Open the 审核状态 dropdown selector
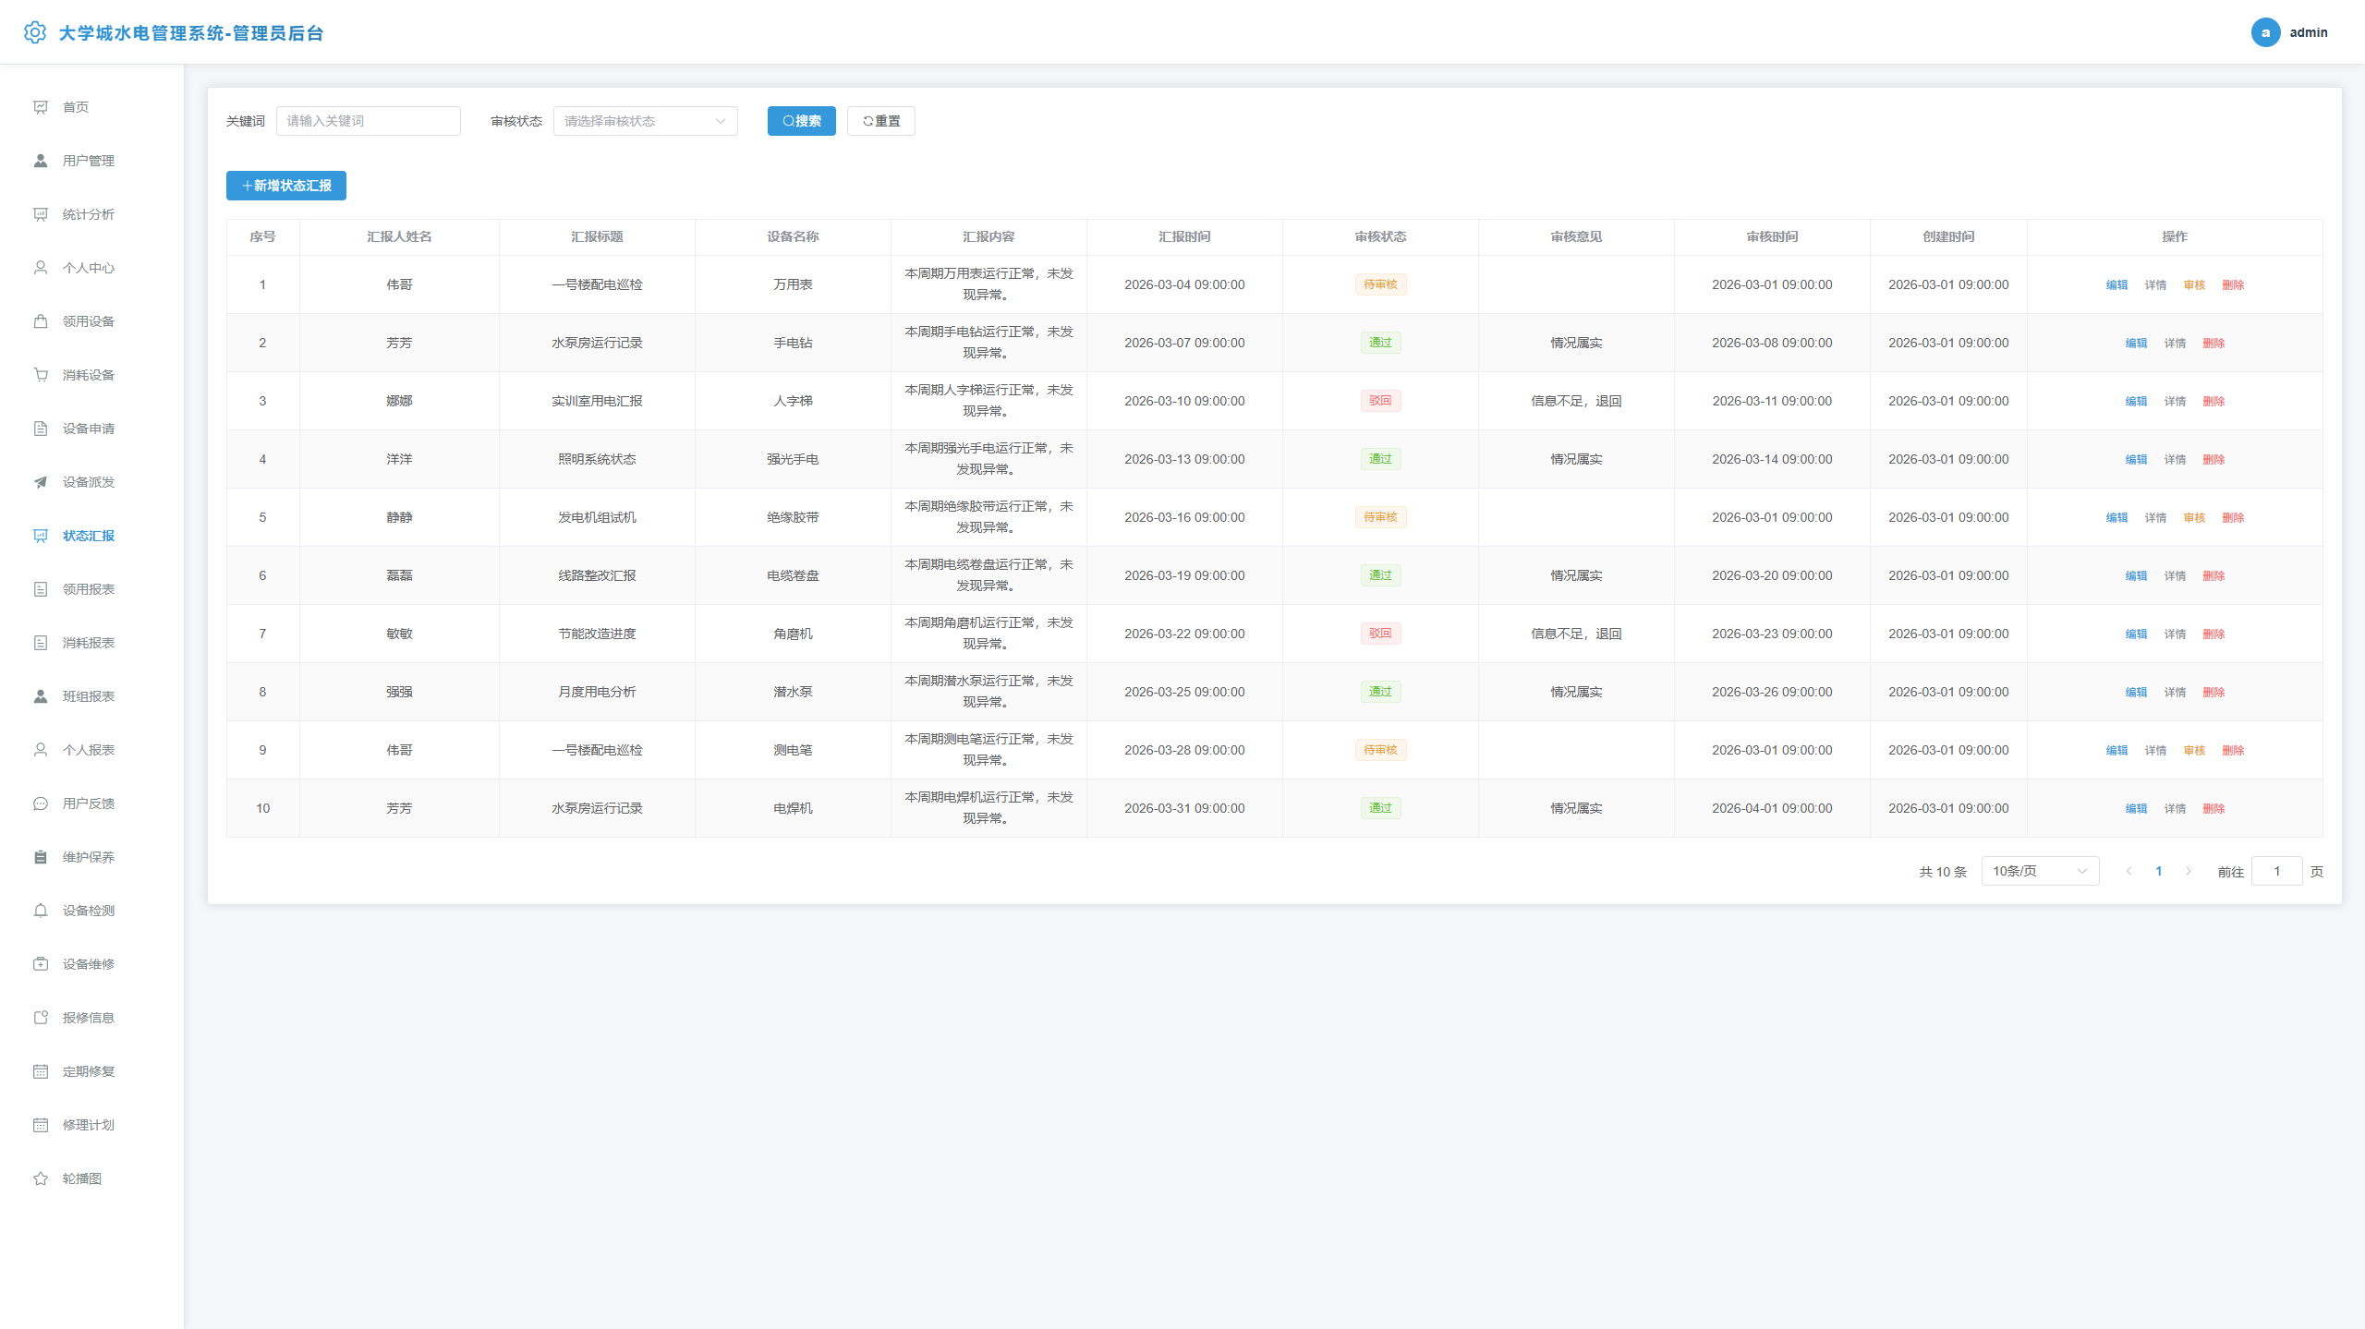The image size is (2365, 1329). click(645, 121)
